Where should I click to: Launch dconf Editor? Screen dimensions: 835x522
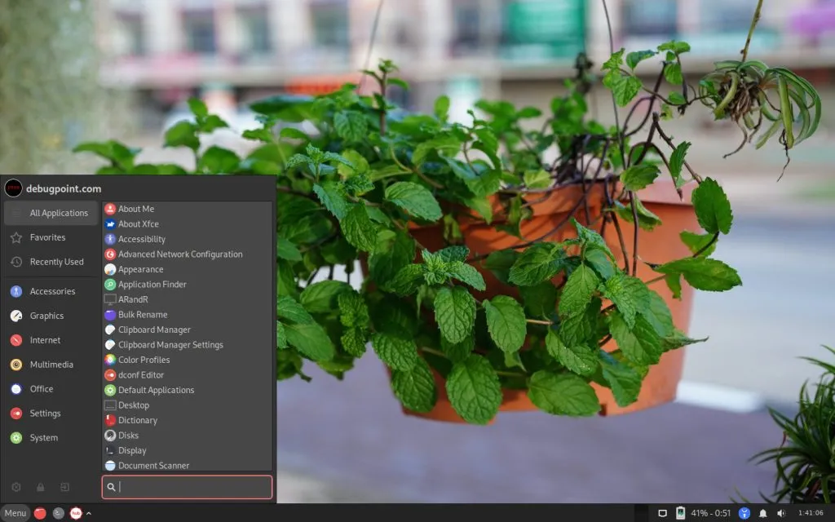(187, 375)
